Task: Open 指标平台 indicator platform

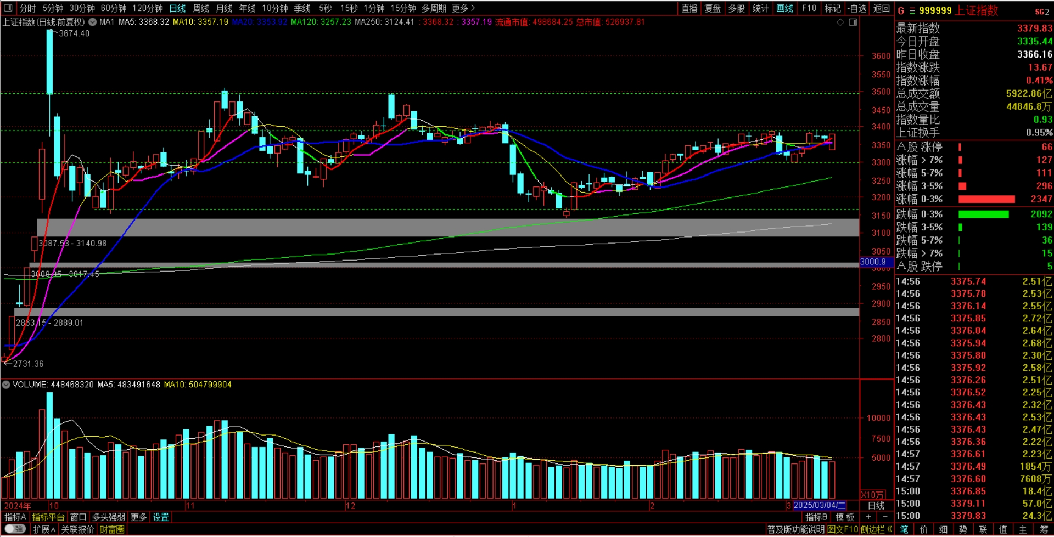Action: click(x=48, y=517)
